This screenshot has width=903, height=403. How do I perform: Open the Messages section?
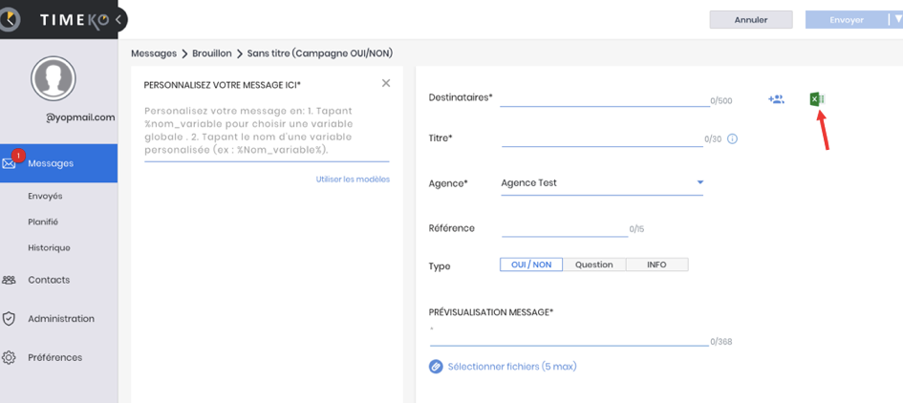point(58,163)
